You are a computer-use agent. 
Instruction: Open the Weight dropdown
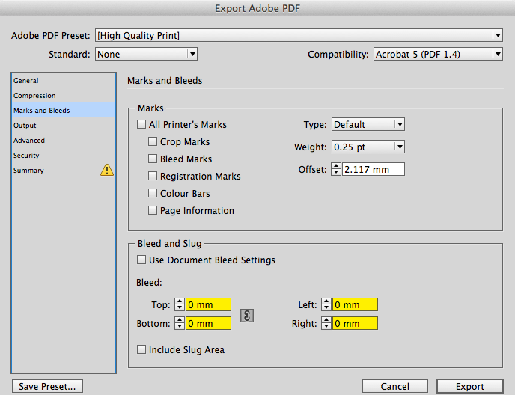click(368, 147)
